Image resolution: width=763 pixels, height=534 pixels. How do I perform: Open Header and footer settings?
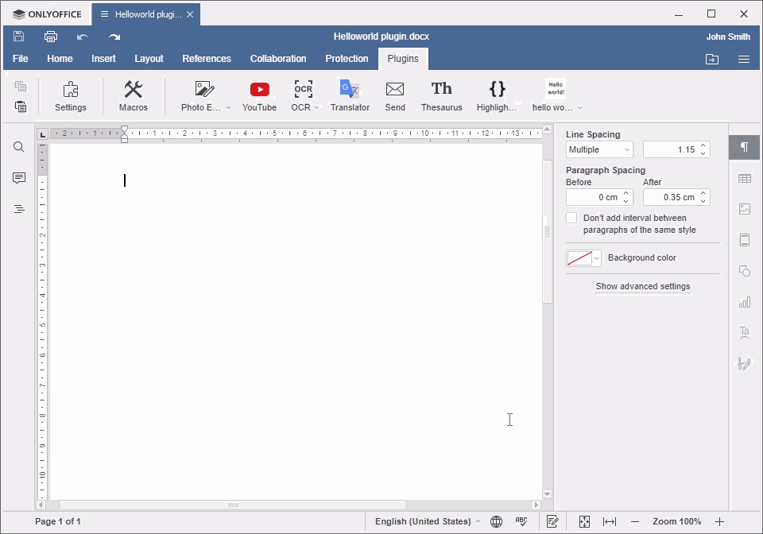click(745, 240)
